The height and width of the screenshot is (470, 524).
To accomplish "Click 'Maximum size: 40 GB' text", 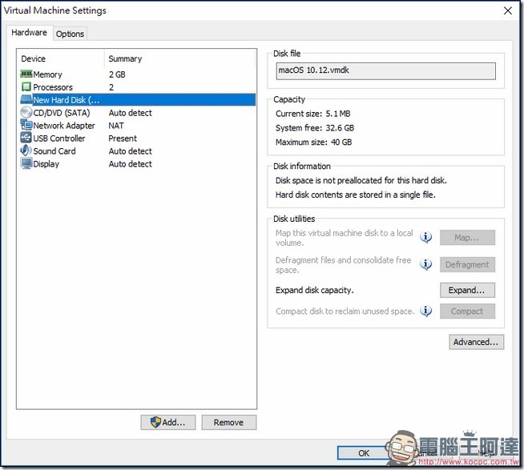I will pos(313,142).
